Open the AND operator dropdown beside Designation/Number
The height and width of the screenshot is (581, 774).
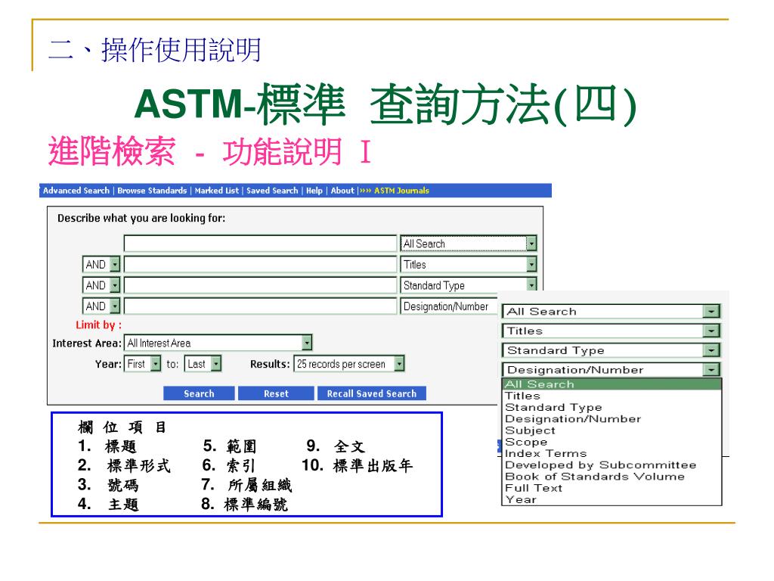(101, 306)
